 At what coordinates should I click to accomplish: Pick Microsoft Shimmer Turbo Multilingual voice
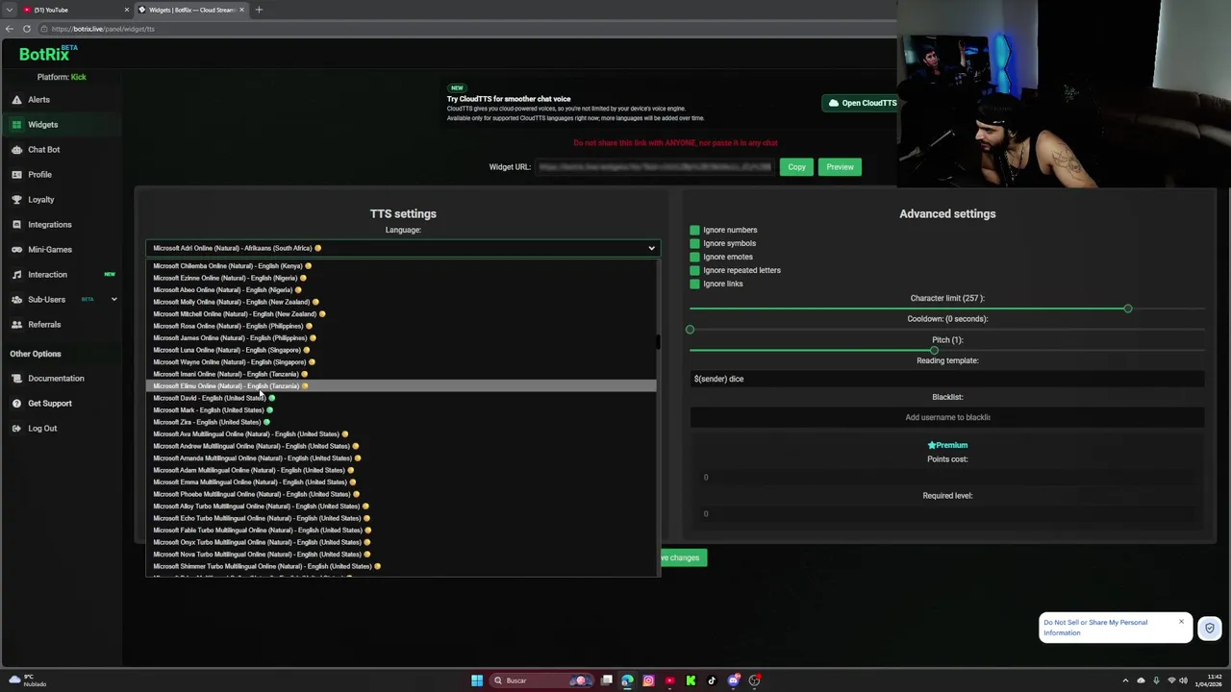pos(401,566)
